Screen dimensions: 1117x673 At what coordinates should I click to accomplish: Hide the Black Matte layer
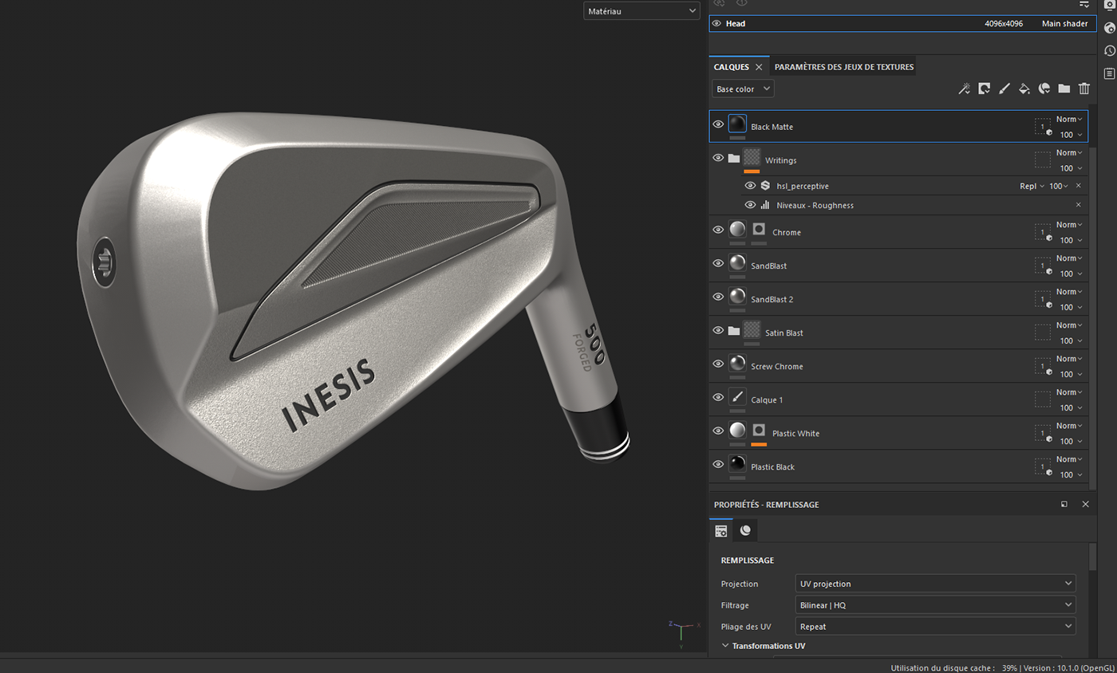pyautogui.click(x=717, y=126)
